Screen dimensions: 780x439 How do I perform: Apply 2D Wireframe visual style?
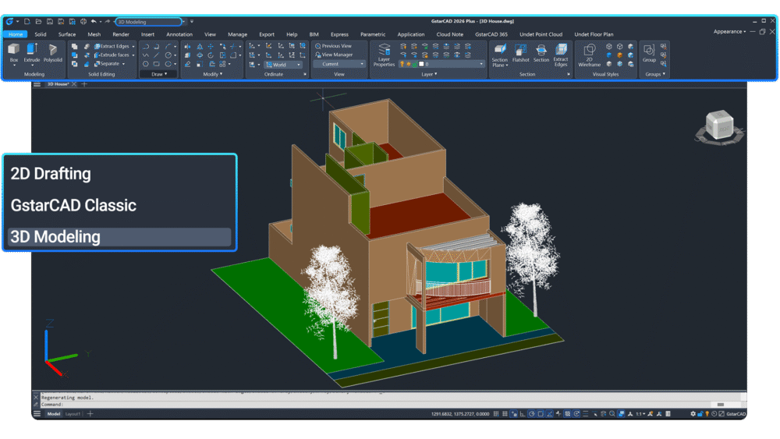coord(590,55)
